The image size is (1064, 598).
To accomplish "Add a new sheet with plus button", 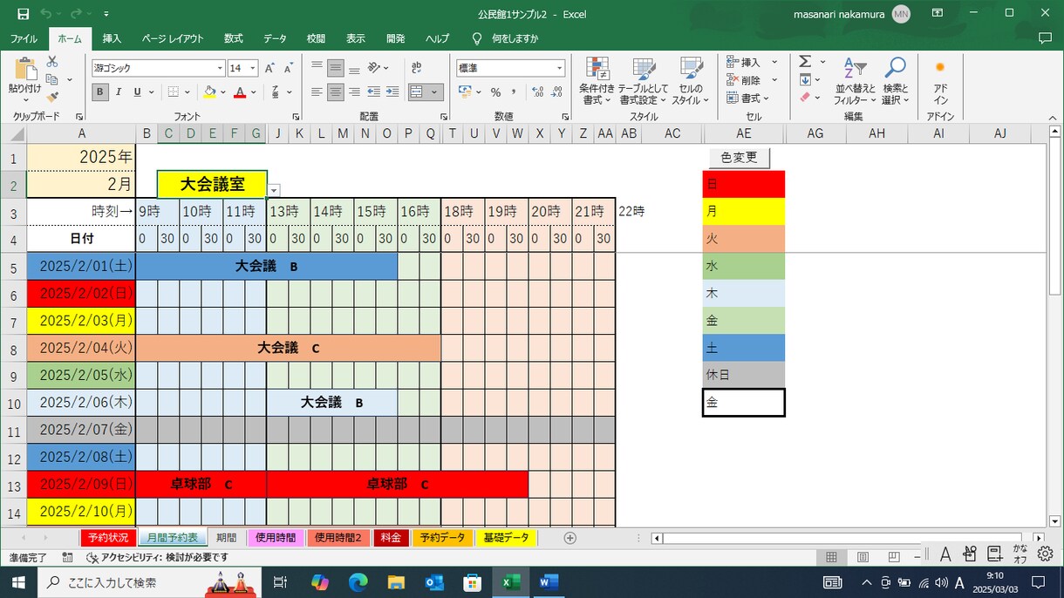I will [x=570, y=538].
